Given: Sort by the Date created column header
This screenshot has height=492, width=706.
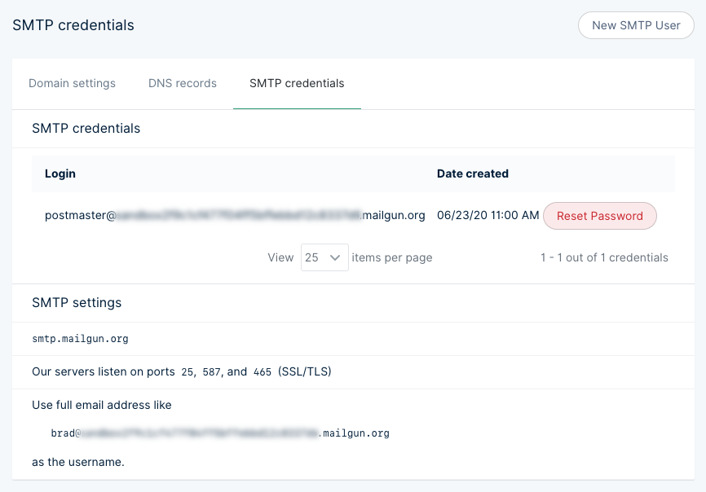Looking at the screenshot, I should coord(473,174).
